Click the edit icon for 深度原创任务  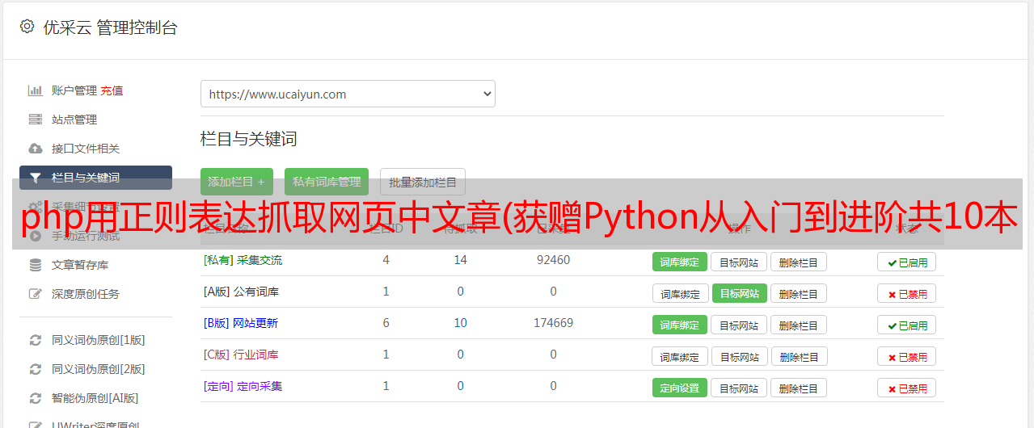click(x=36, y=294)
